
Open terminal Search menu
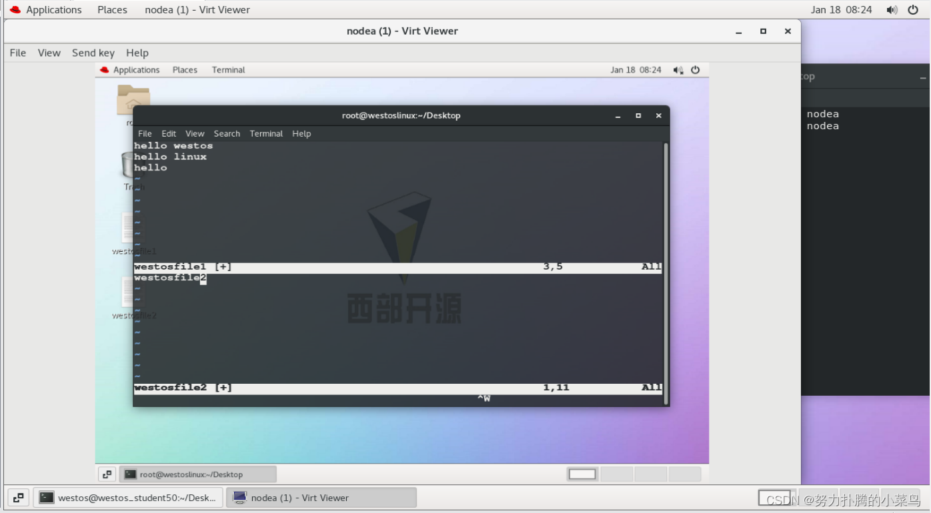[x=227, y=133]
